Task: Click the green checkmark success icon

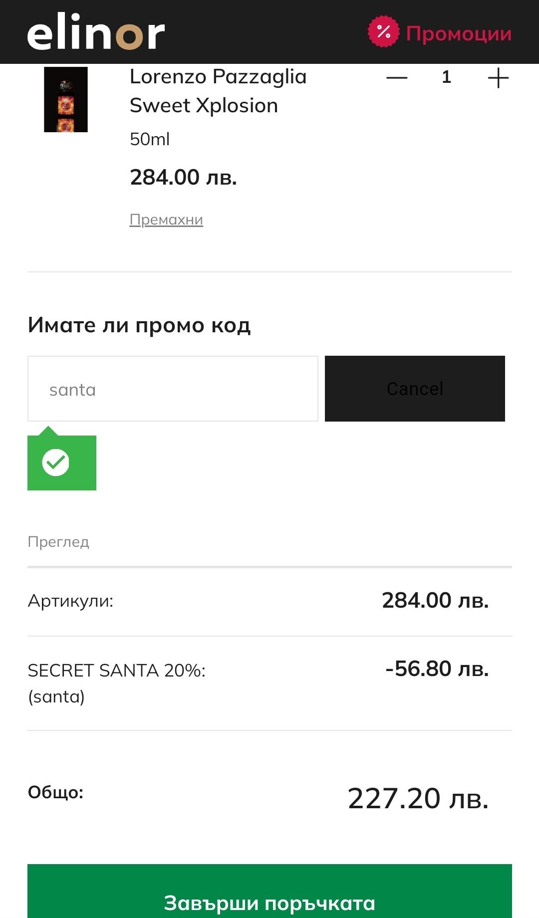Action: [55, 462]
